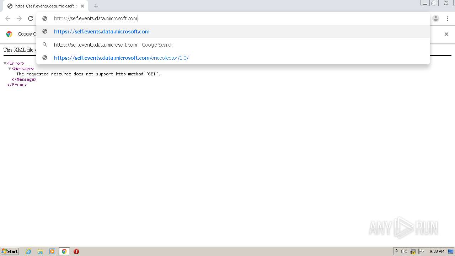The image size is (455, 256).
Task: Show hidden system tray icons
Action: tap(396, 251)
